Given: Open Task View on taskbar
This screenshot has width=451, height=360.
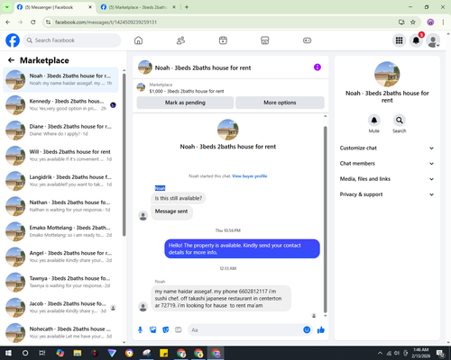Looking at the screenshot, I should point(42,353).
